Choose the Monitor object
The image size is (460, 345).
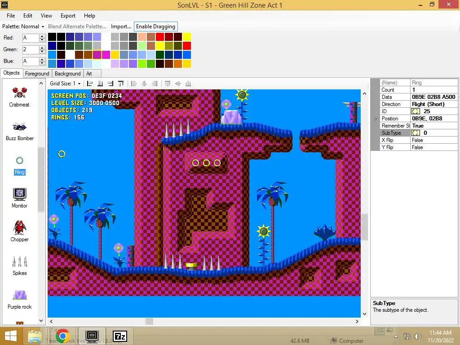(x=19, y=198)
